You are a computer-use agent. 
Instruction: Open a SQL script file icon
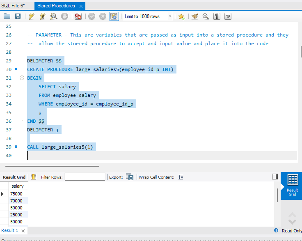tap(7, 16)
